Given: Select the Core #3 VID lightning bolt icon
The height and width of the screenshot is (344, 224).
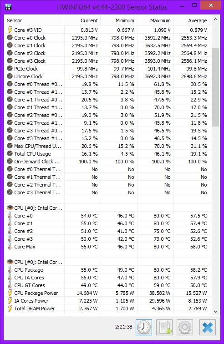Looking at the screenshot, I should [x=10, y=30].
